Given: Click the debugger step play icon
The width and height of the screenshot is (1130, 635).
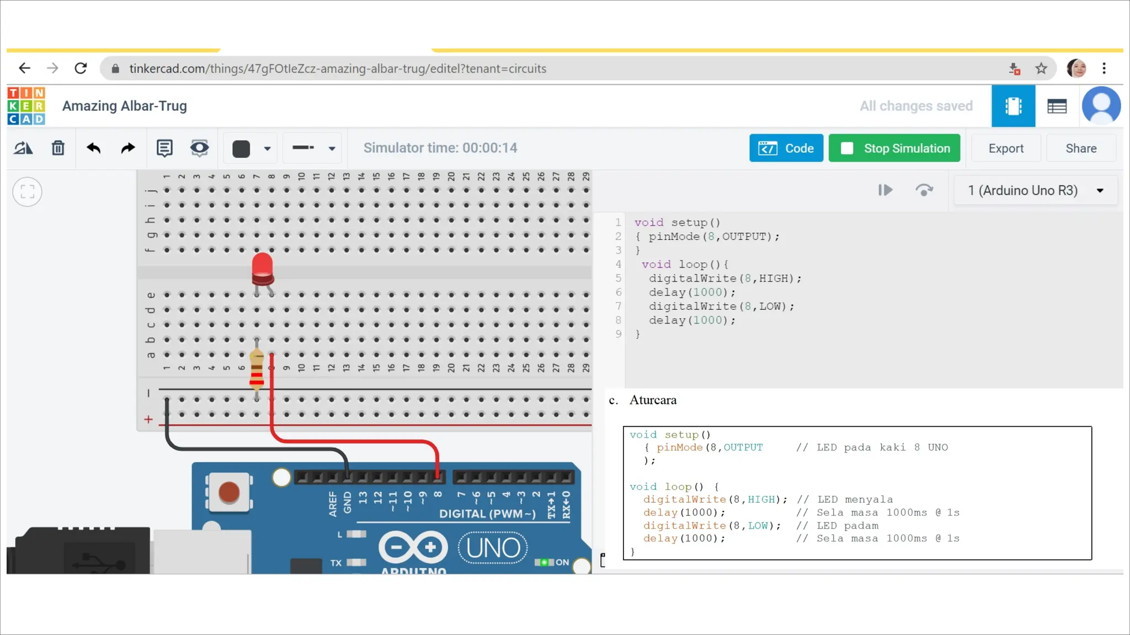Looking at the screenshot, I should pyautogui.click(x=885, y=190).
